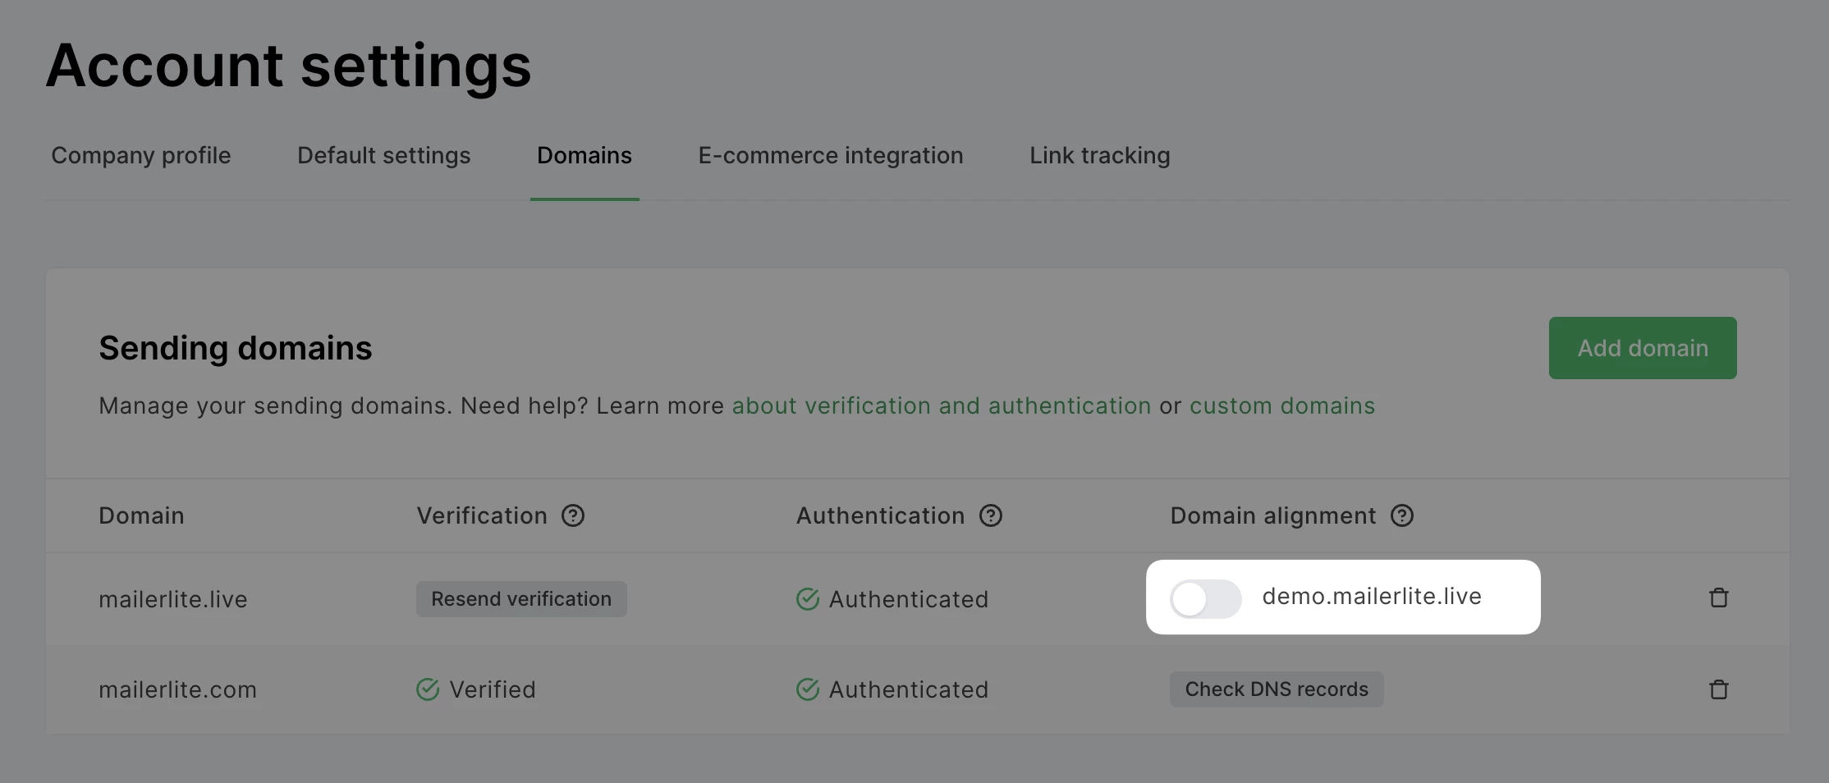Enable domain alignment toggle for demo.mailerlite.live
Screen dimensions: 1829x783
coord(1205,598)
